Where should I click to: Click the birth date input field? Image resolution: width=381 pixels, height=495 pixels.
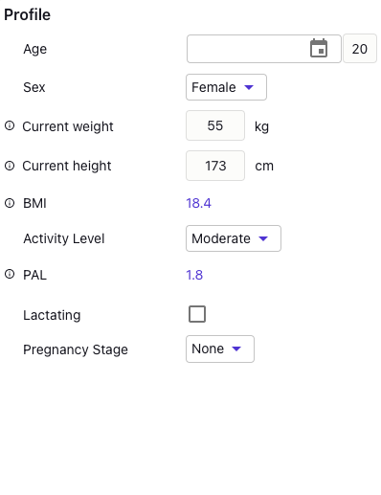point(264,49)
